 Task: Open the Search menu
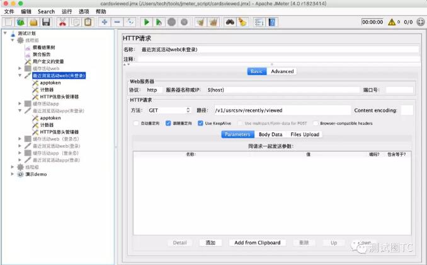(x=47, y=11)
